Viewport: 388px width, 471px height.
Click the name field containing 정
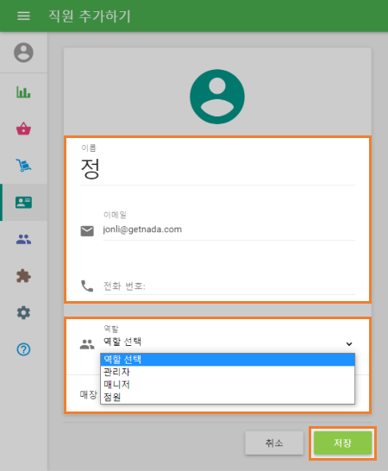click(217, 168)
